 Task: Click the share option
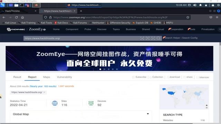pyautogui.click(x=188, y=77)
